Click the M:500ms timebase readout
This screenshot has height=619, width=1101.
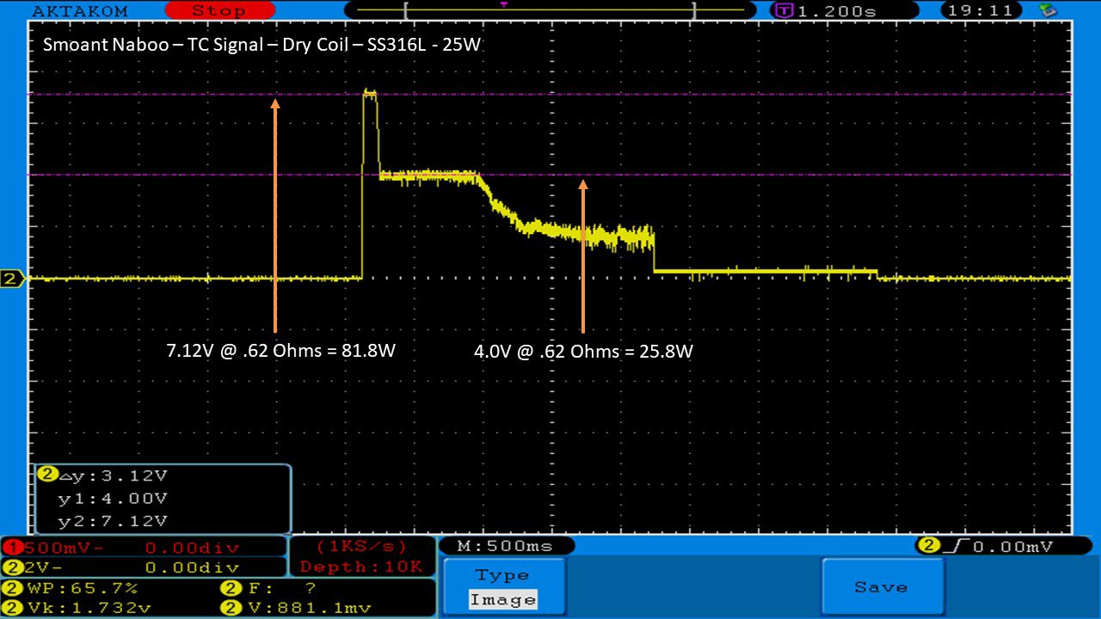point(507,546)
